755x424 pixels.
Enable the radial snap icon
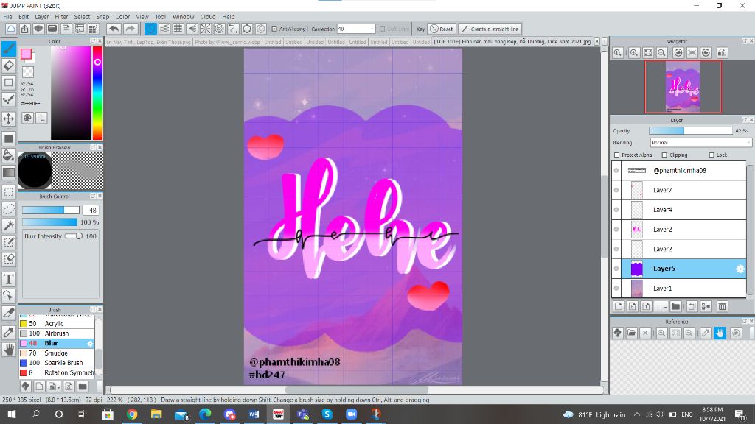click(x=206, y=29)
